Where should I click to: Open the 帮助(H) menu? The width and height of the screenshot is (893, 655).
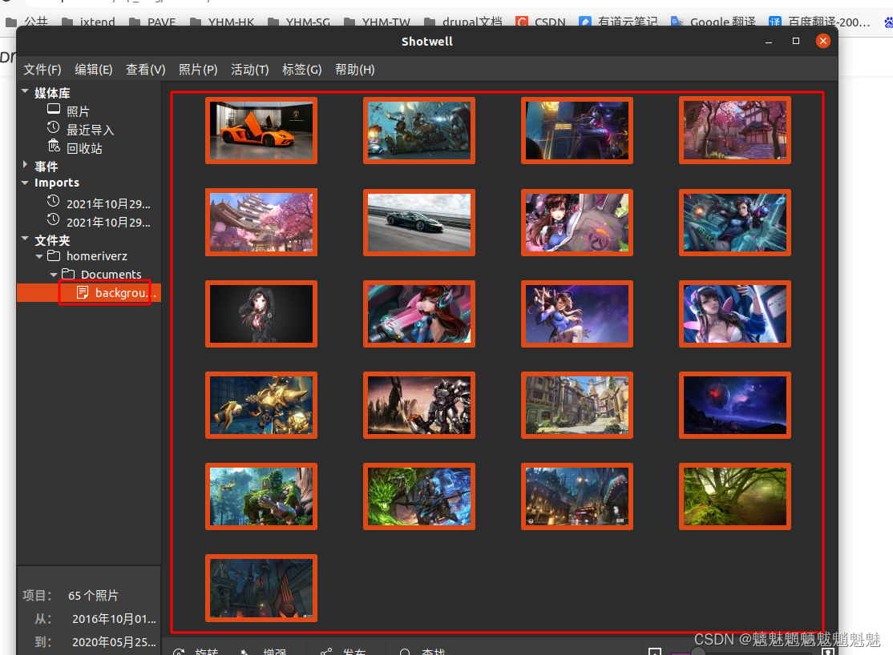point(355,70)
